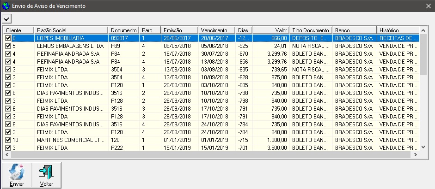Sort by the Vencimento column header
This screenshot has height=189, width=435.
click(x=216, y=30)
